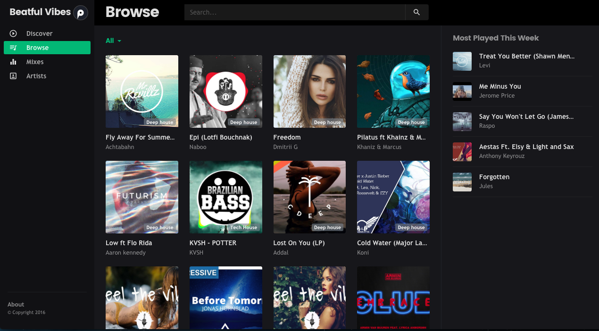This screenshot has width=599, height=331.
Task: Open artist Dmitrii G link
Action: coord(285,147)
